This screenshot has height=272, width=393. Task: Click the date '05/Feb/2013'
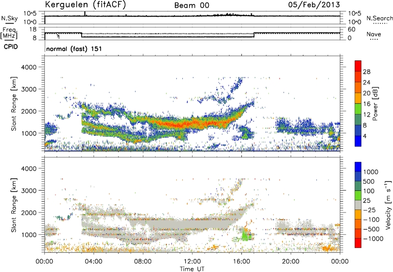(314, 5)
